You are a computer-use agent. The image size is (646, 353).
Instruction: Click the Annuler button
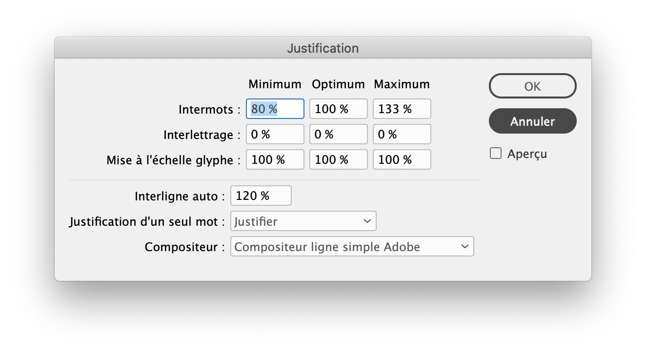[x=532, y=121]
